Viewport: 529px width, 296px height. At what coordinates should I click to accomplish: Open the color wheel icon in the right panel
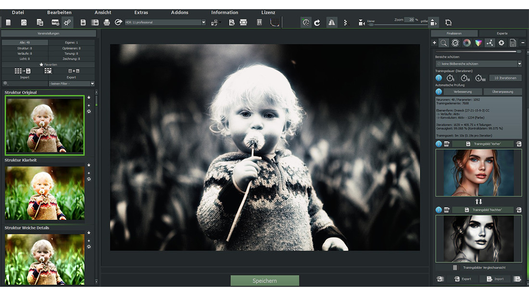[466, 43]
